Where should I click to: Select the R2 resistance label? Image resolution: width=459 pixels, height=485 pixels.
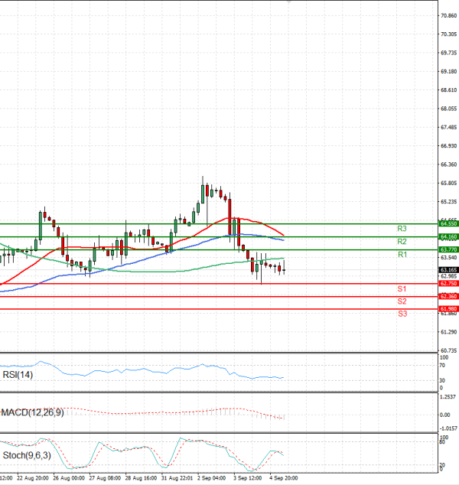point(401,242)
